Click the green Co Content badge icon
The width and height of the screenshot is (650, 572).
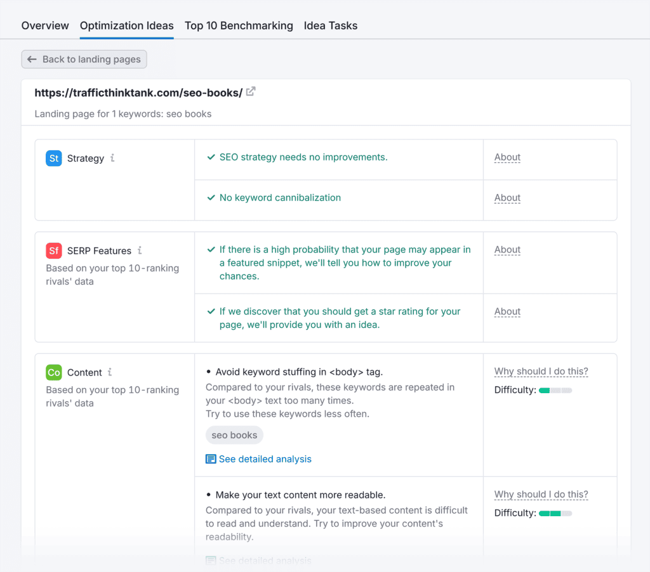tap(54, 373)
